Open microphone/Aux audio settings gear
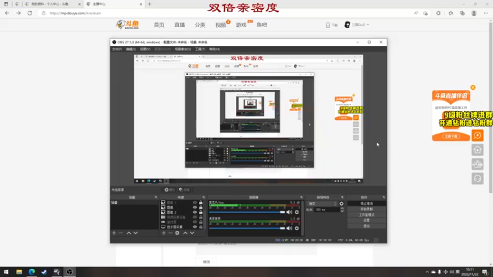493x277 pixels. 297,212
